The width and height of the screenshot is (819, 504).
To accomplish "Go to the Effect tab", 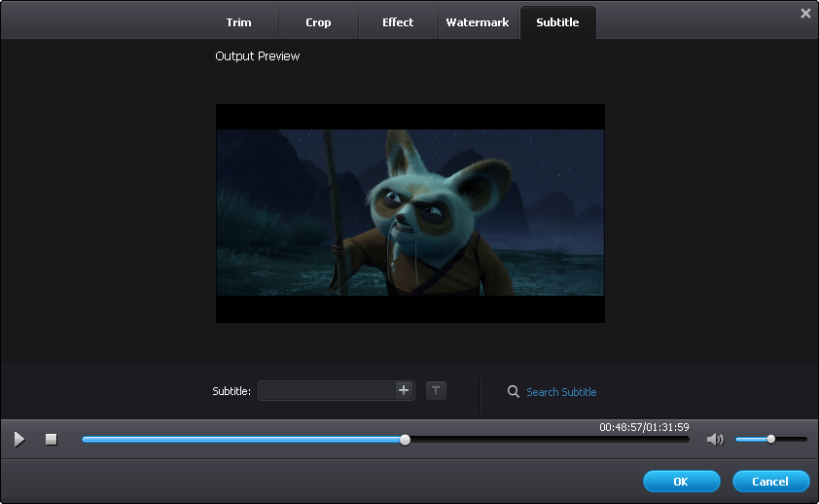I will pyautogui.click(x=398, y=22).
